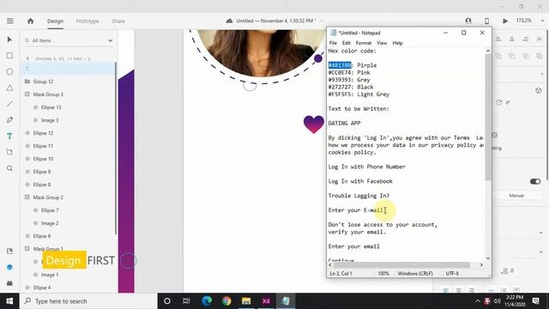Screen dimensions: 549x309
Task: Open Notepad Edit menu
Action: 347,43
